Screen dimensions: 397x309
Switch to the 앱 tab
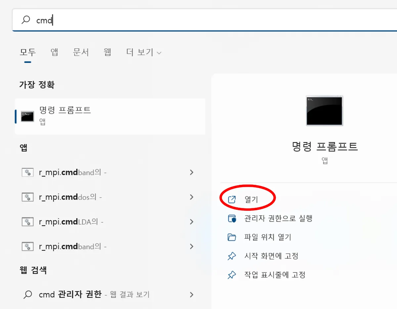coord(54,52)
